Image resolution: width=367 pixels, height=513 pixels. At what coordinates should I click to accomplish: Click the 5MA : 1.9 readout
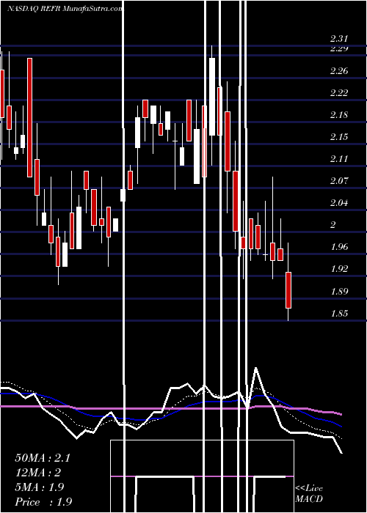tap(40, 487)
